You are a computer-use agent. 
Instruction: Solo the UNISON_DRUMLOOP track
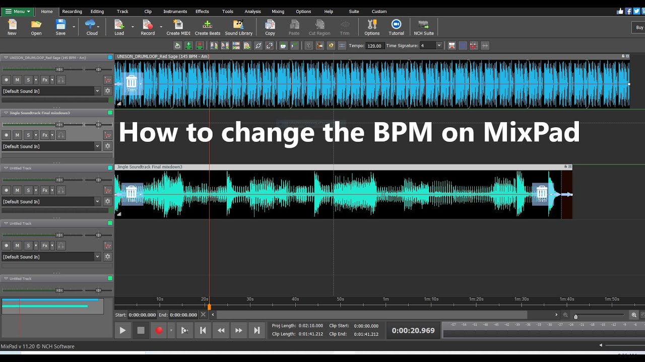(x=28, y=80)
